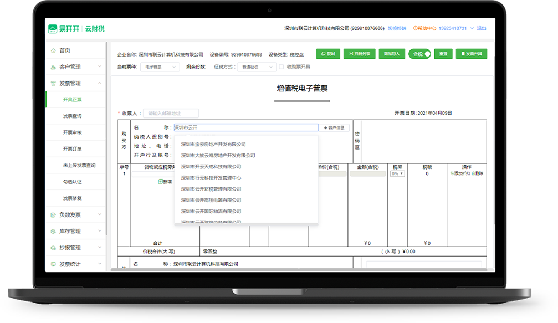
Task: Click the 库存管理 box icon
Action: (x=53, y=231)
